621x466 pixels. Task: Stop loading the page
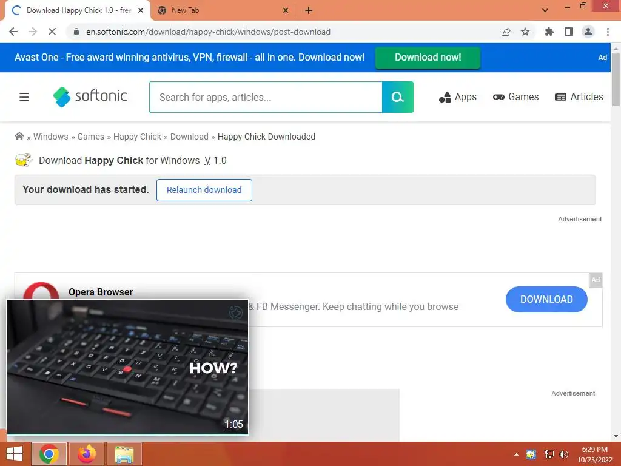[x=52, y=32]
